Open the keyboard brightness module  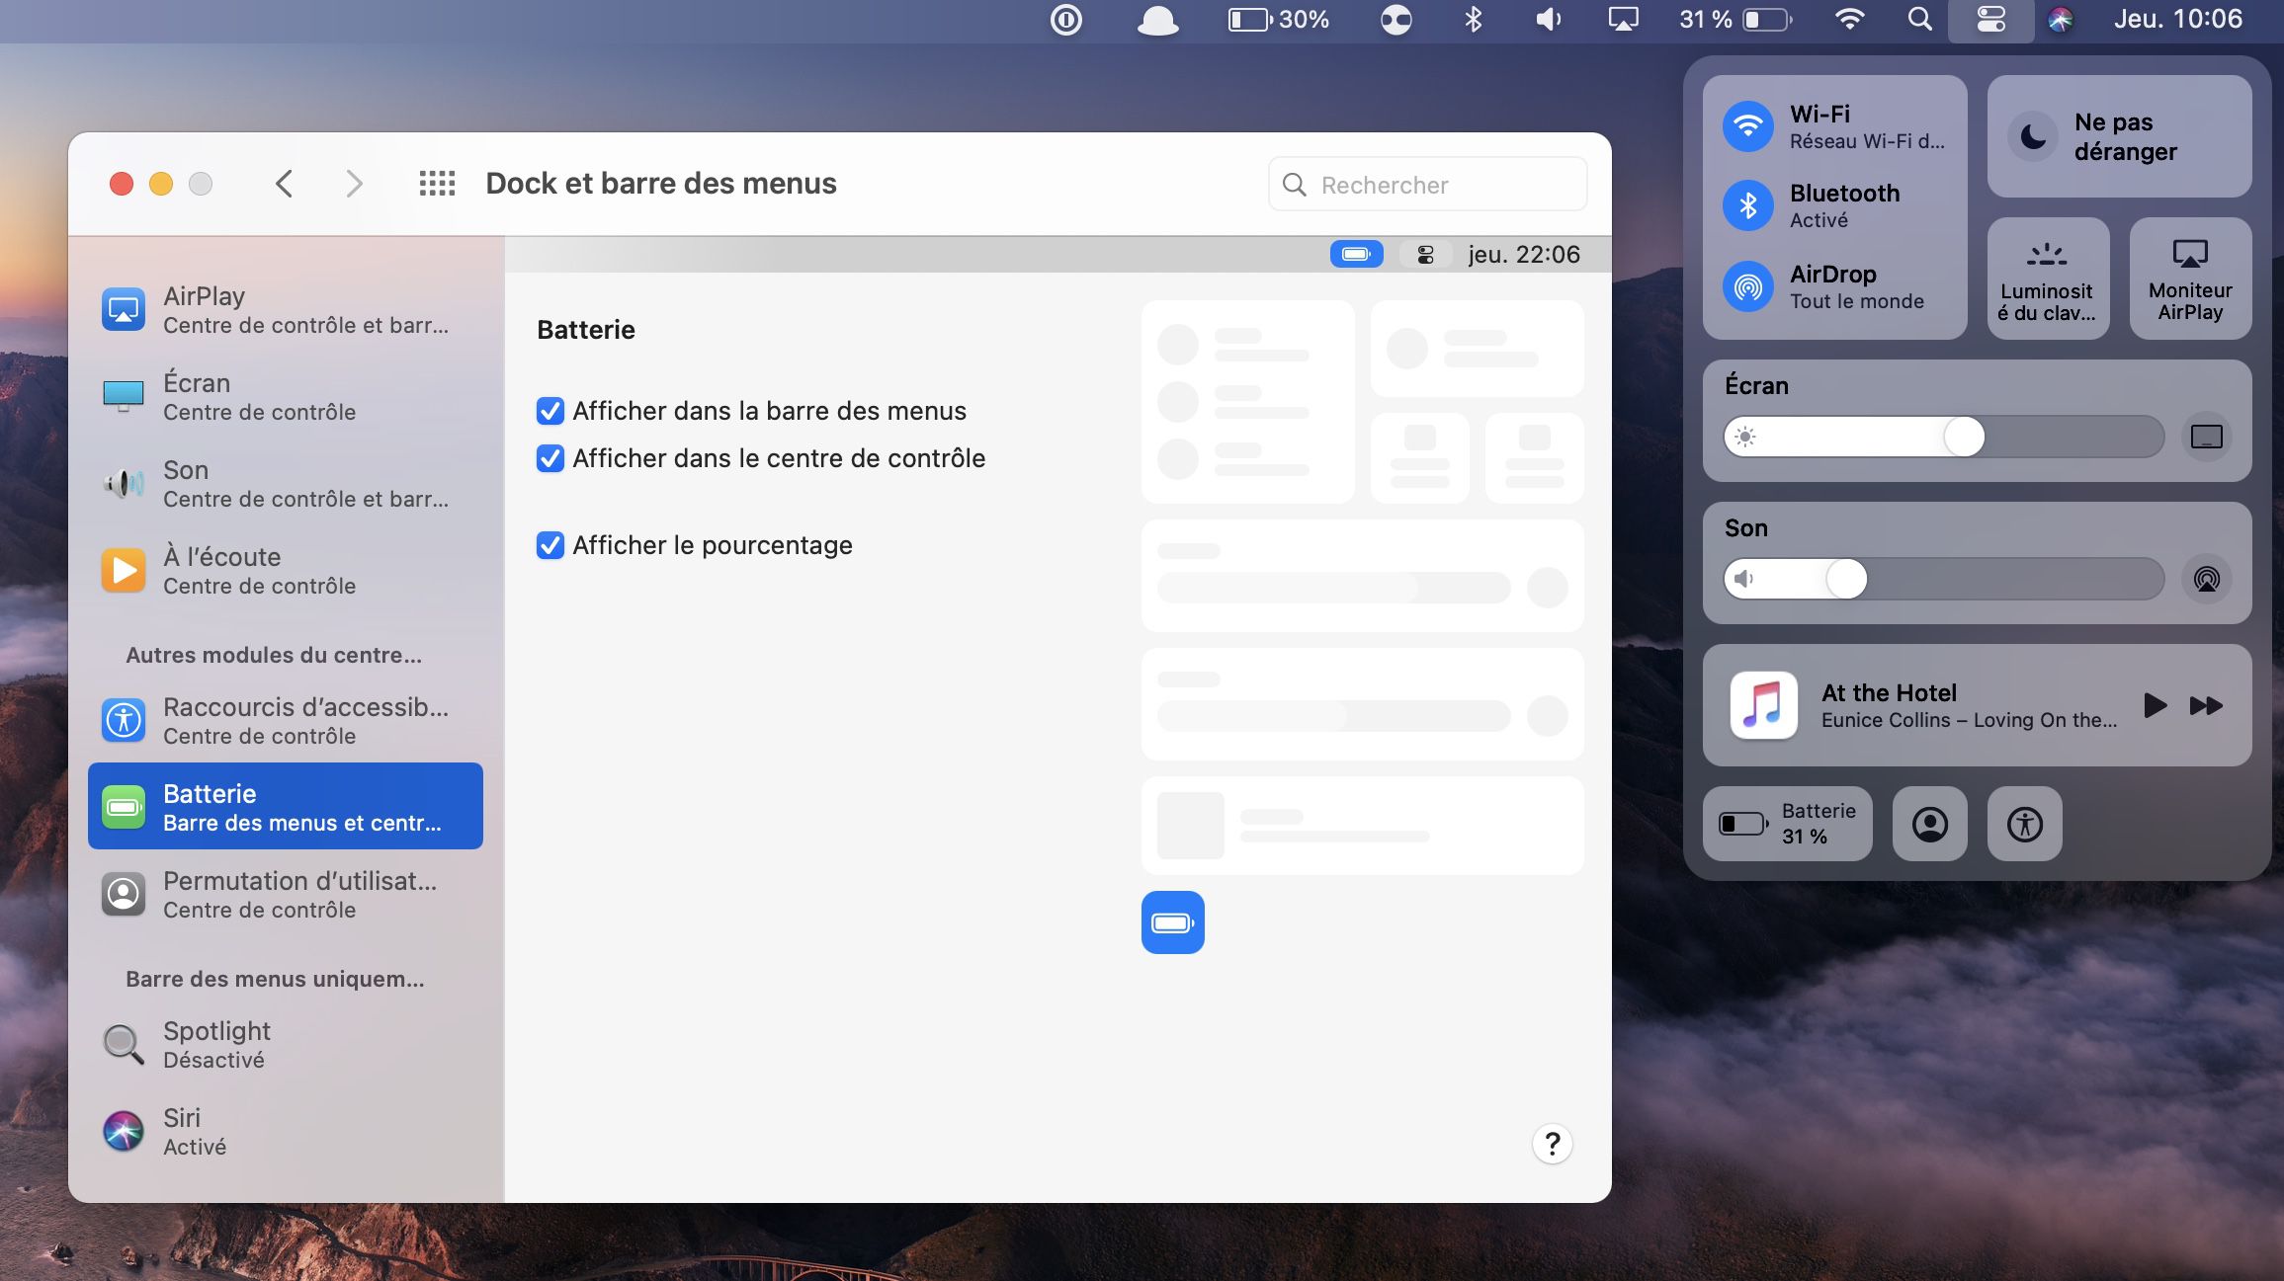[x=2047, y=280]
